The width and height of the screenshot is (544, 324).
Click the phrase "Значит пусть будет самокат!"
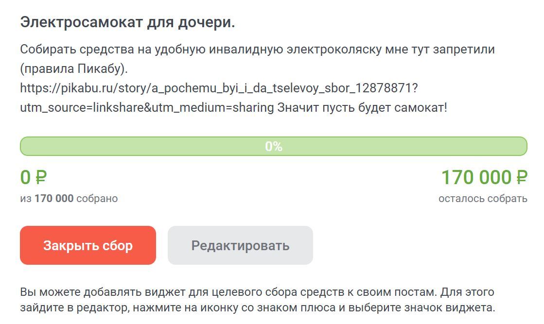[x=362, y=108]
